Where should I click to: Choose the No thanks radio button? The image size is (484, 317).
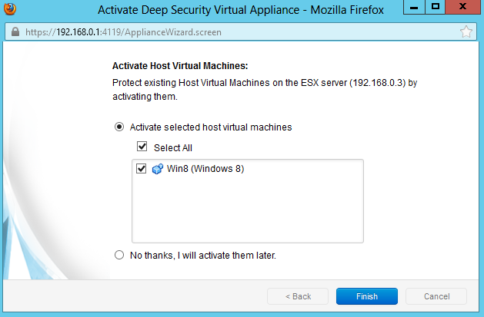click(x=119, y=256)
